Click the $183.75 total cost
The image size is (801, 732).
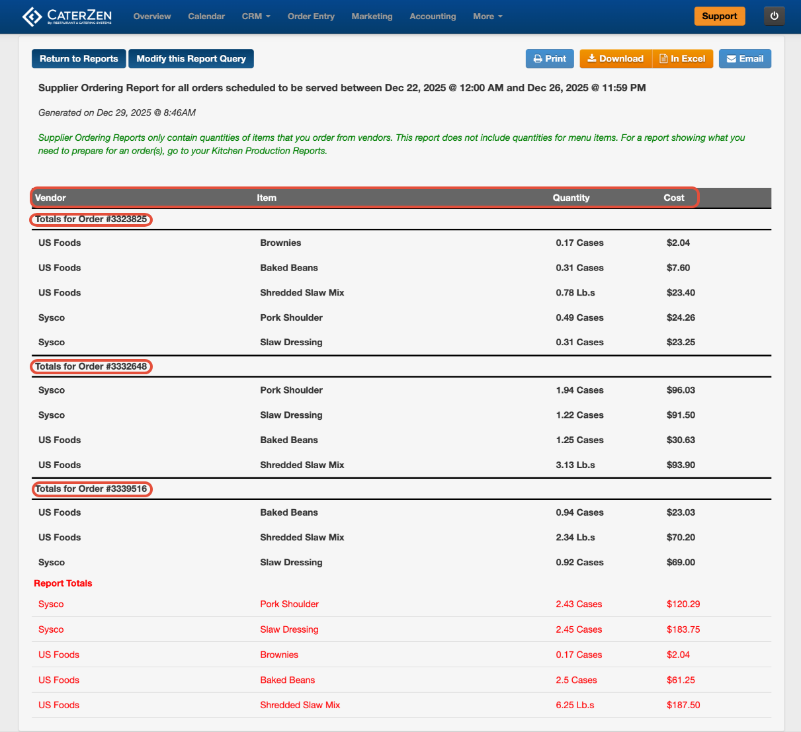pyautogui.click(x=683, y=630)
